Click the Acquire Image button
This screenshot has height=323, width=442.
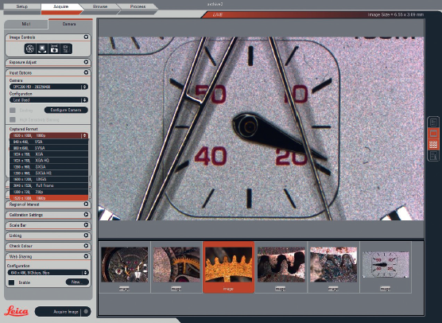pyautogui.click(x=63, y=312)
